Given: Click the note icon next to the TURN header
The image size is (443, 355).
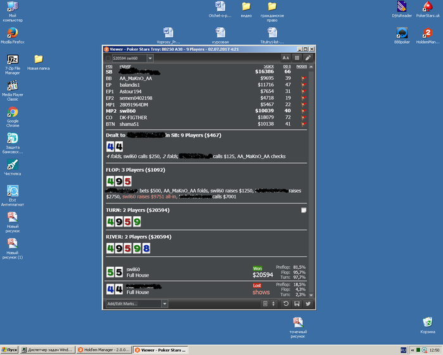Looking at the screenshot, I should tap(304, 210).
